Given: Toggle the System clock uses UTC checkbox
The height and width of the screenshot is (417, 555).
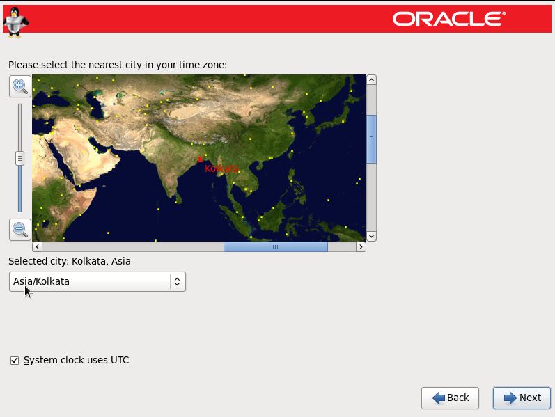Looking at the screenshot, I should tap(14, 360).
